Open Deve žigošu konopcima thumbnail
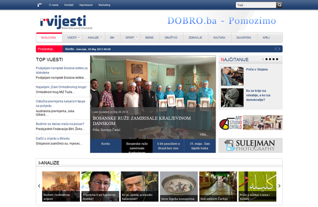The image size is (318, 207). click(179, 186)
